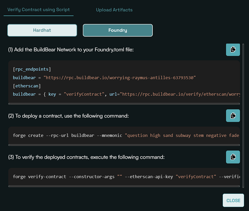Close the dialog with CLOSE button
This screenshot has height=211, width=249.
pyautogui.click(x=233, y=201)
